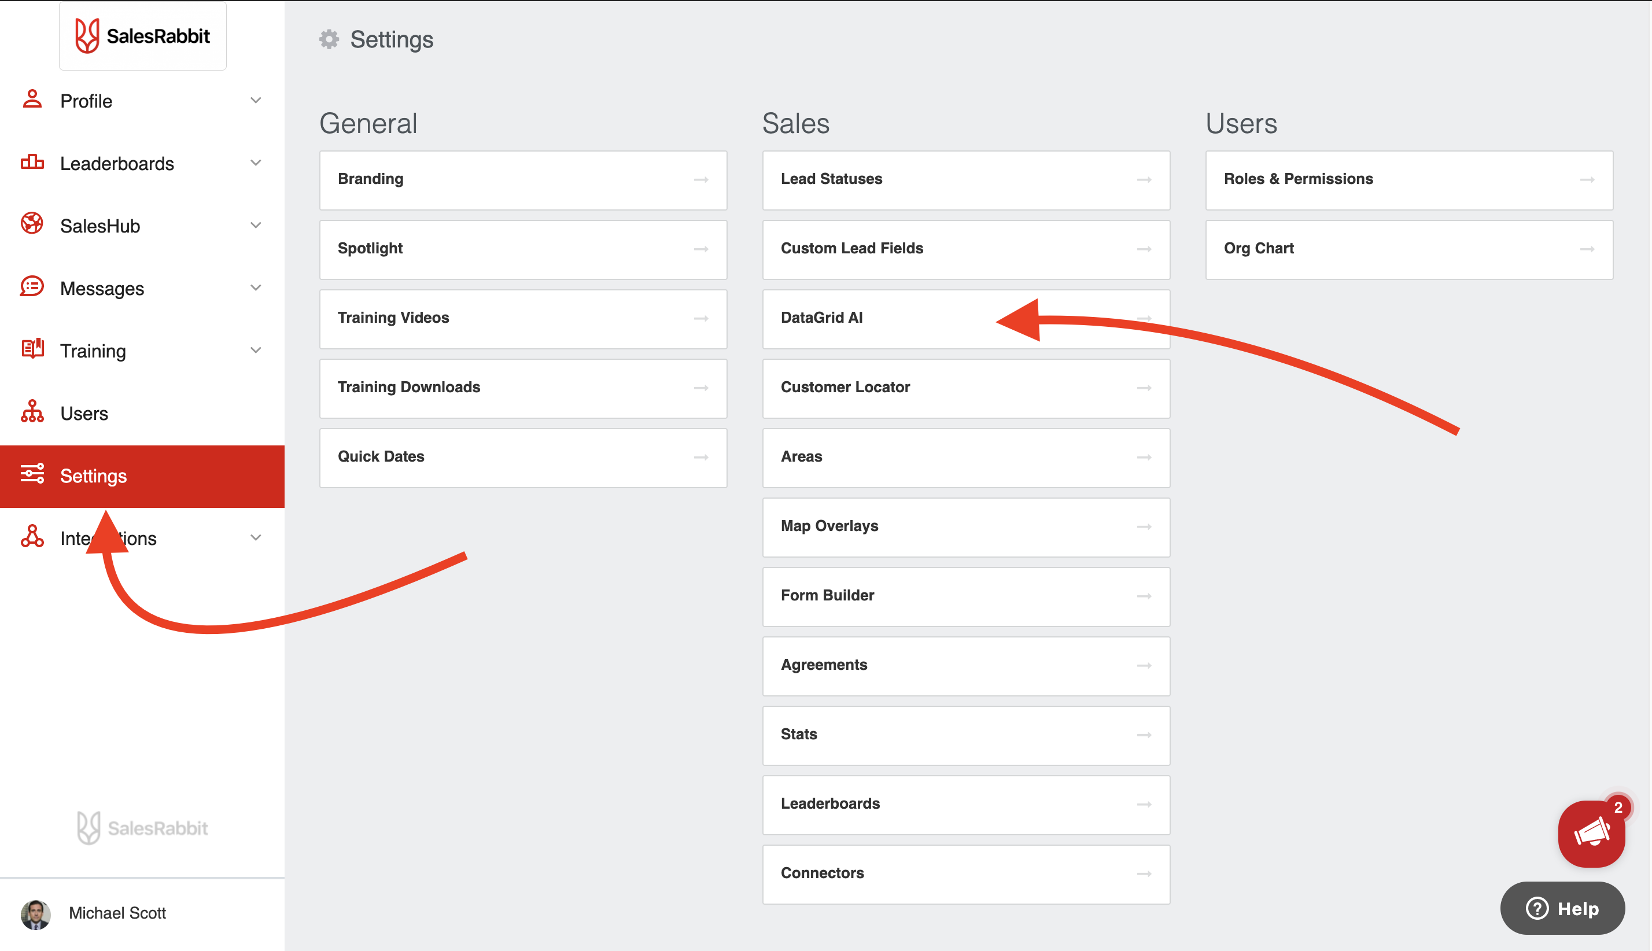1652x951 pixels.
Task: Go to Messages in the sidebar
Action: 142,288
